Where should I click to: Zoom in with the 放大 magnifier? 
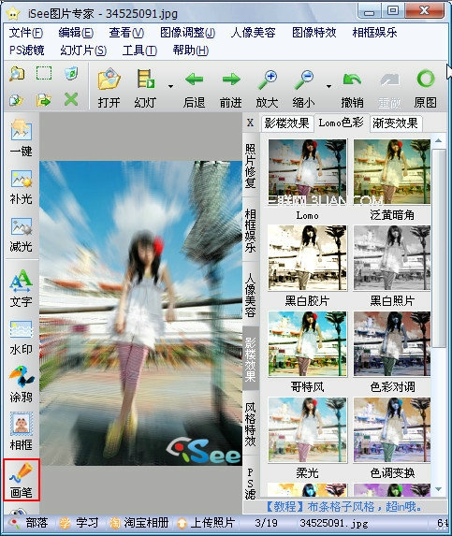coord(267,88)
